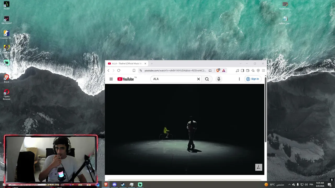This screenshot has height=188, width=335.
Task: Open the Brave main menu
Action: click(264, 70)
